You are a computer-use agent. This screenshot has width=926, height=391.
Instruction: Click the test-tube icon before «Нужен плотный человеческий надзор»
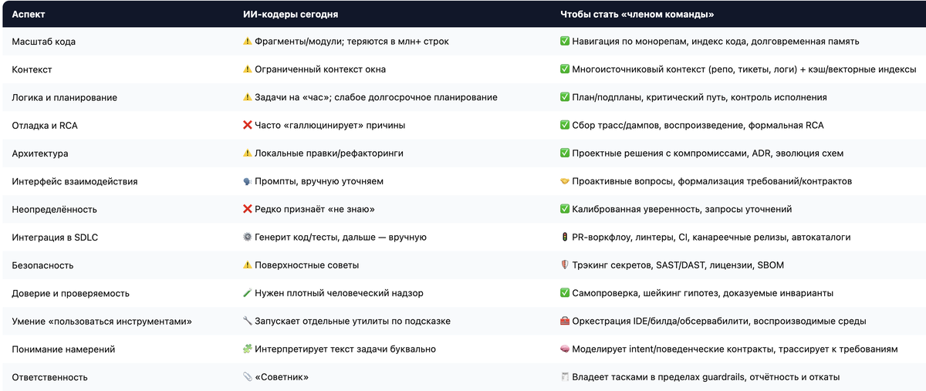pyautogui.click(x=247, y=293)
